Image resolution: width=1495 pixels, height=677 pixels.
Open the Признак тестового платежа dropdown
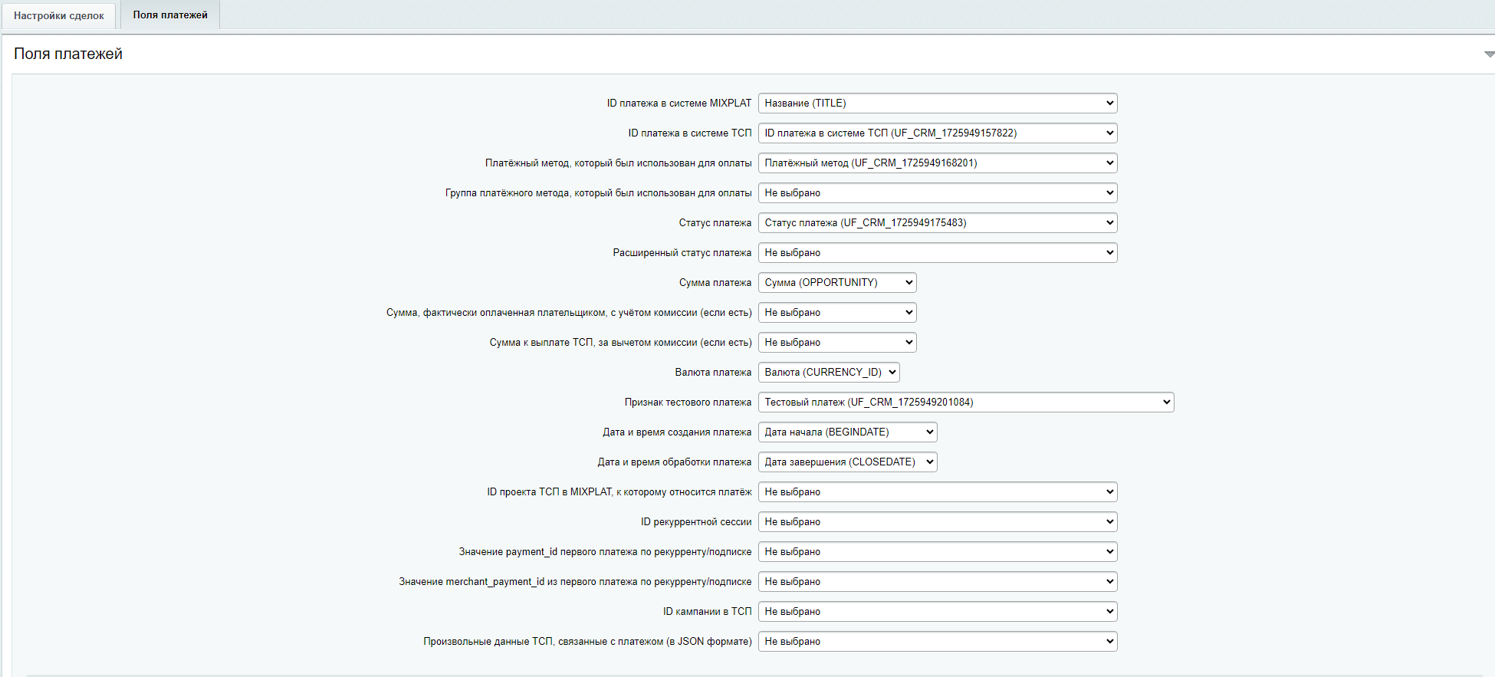[965, 403]
